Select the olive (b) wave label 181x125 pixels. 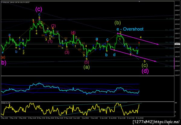tap(118, 23)
